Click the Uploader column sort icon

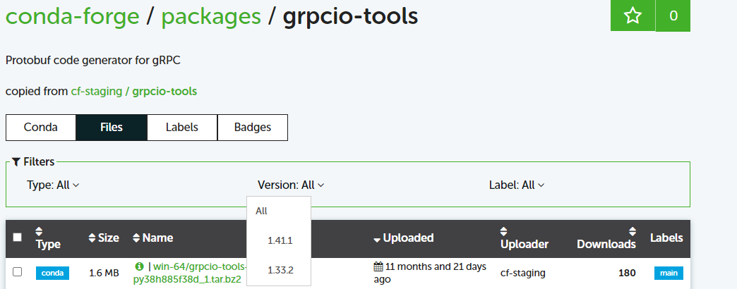[503, 231]
